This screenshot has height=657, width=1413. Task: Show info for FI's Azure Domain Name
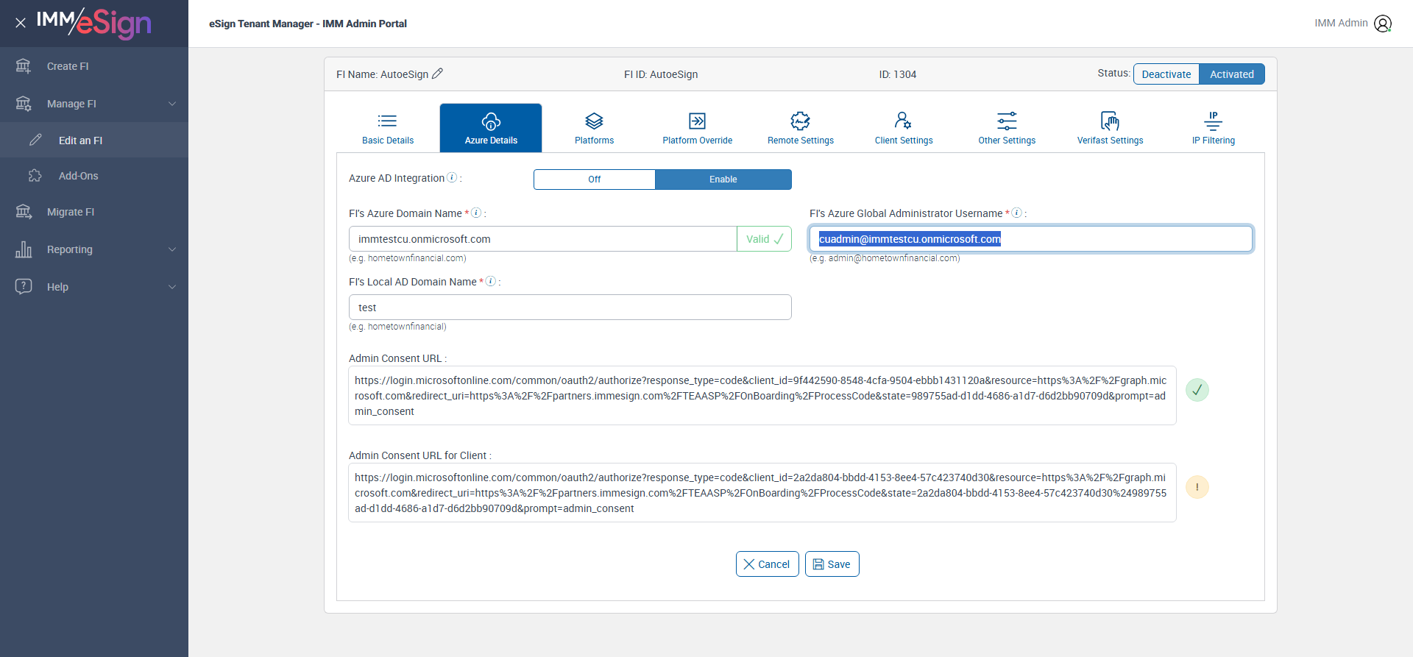point(476,213)
